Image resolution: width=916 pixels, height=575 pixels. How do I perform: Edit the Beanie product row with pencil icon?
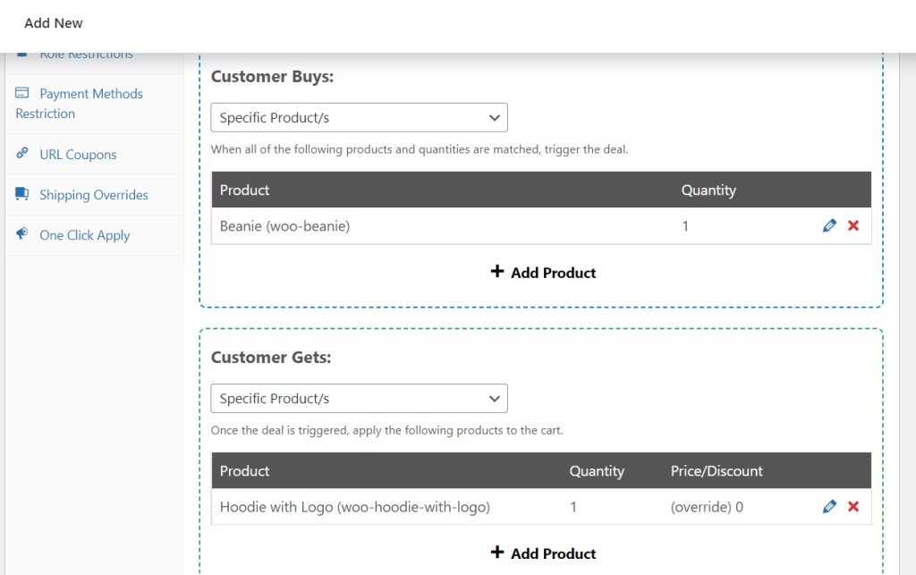(829, 226)
